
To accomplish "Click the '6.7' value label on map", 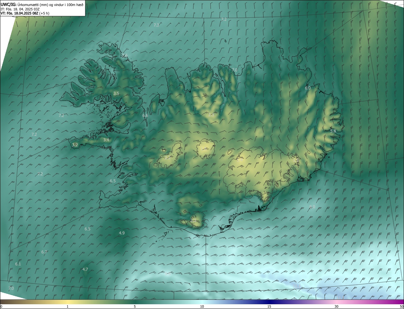I will [x=44, y=252].
